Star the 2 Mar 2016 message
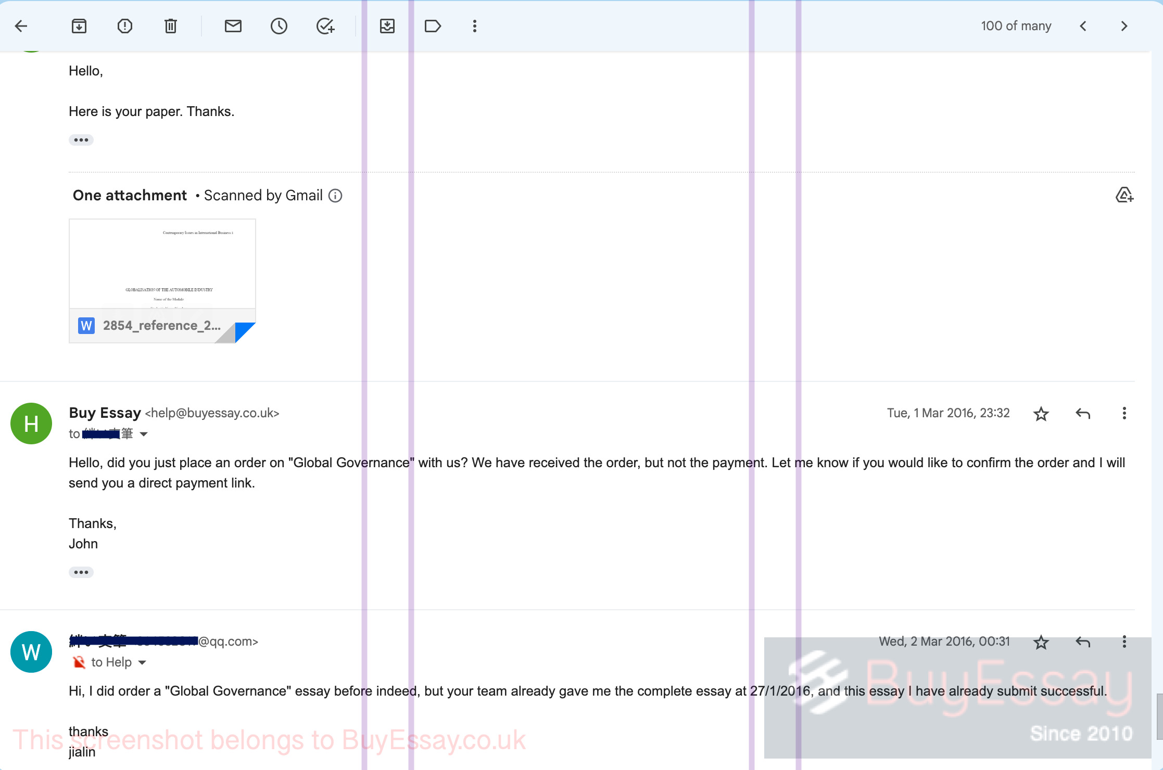 click(x=1041, y=642)
